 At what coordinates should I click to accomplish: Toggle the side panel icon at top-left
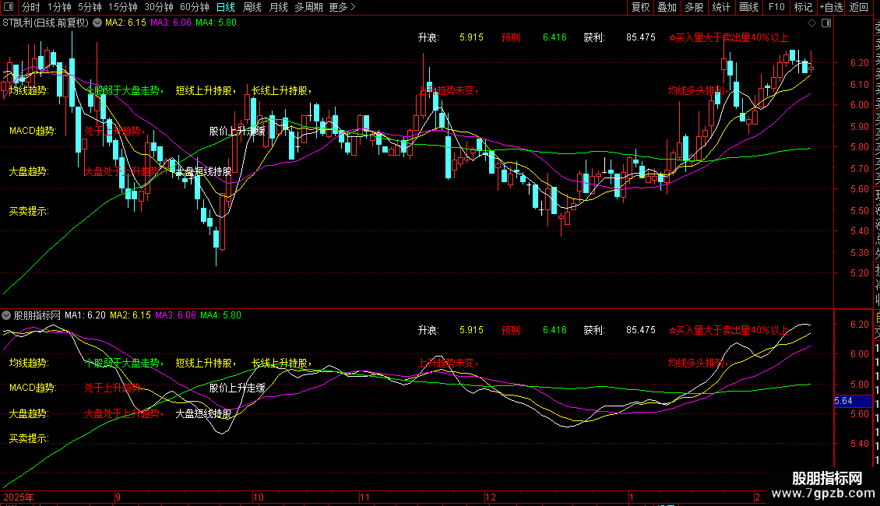click(x=9, y=7)
